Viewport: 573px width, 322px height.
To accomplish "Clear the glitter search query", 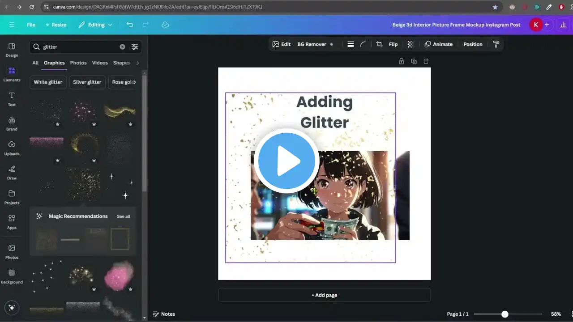I will (122, 47).
